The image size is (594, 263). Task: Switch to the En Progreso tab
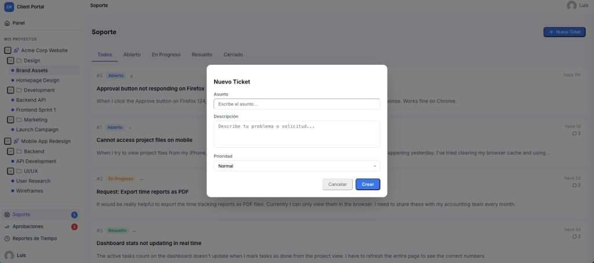tap(166, 54)
